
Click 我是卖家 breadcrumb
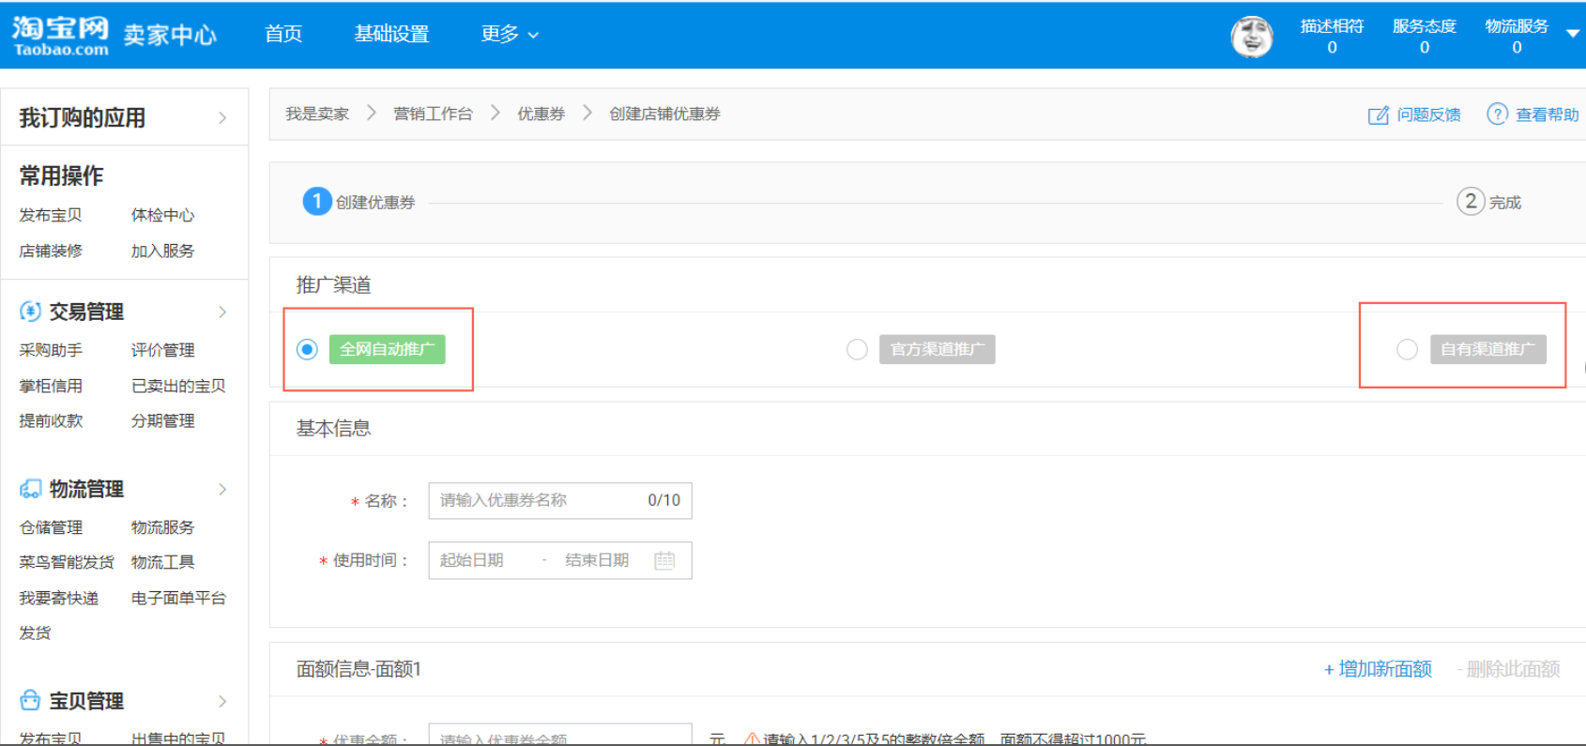[x=317, y=114]
